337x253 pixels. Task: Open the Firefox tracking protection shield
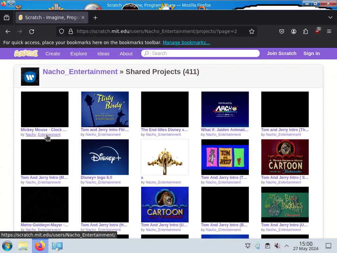tap(62, 31)
